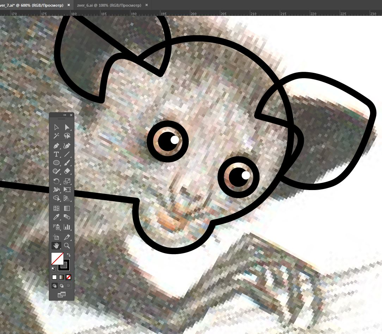Image resolution: width=382 pixels, height=334 pixels.
Task: Select the Pen tool
Action: point(56,146)
